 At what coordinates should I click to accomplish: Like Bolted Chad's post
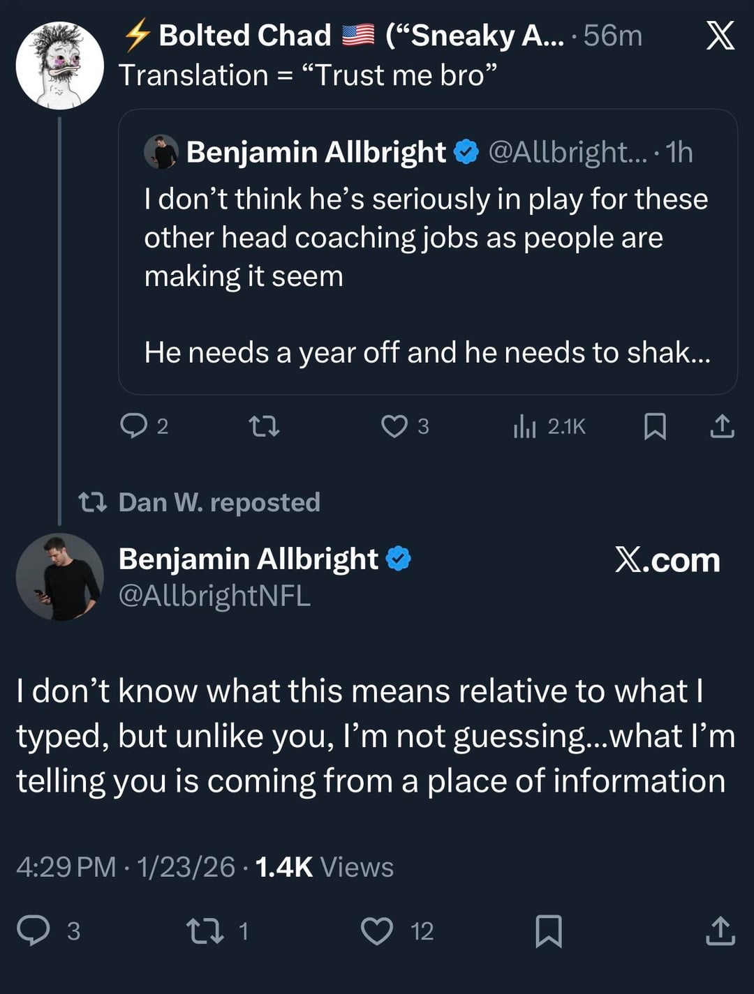coord(394,426)
